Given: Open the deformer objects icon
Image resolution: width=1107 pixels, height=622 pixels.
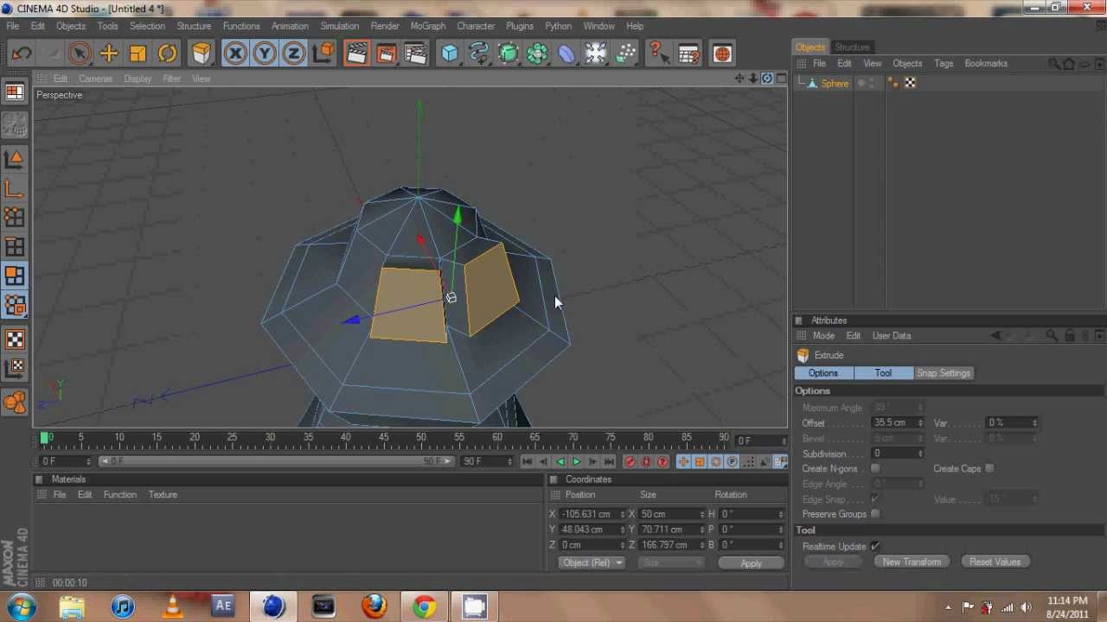Looking at the screenshot, I should coord(566,54).
